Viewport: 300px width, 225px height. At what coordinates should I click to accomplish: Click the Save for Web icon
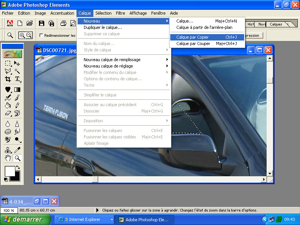click(x=51, y=23)
